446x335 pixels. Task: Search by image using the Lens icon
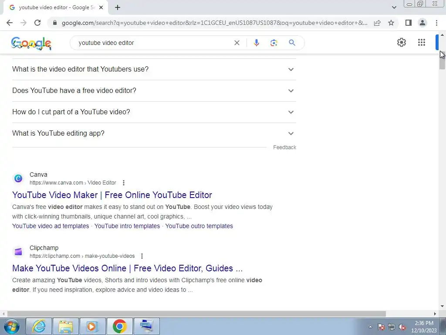[274, 43]
